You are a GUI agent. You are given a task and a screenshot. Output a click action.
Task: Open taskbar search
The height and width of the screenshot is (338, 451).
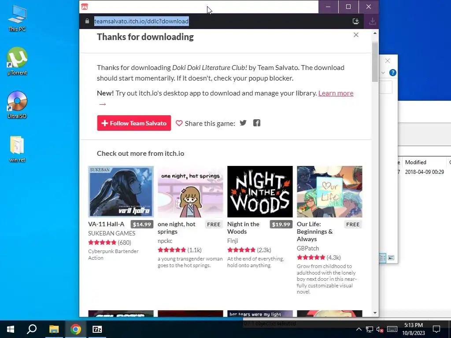32,329
